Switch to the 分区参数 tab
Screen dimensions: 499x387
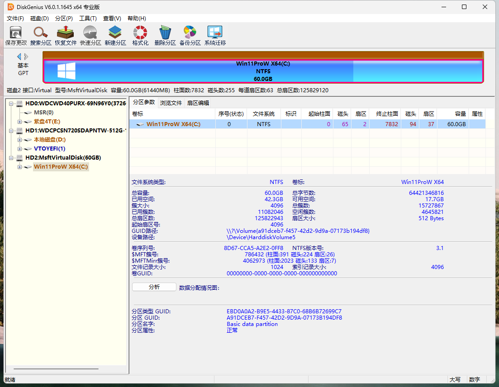[144, 102]
